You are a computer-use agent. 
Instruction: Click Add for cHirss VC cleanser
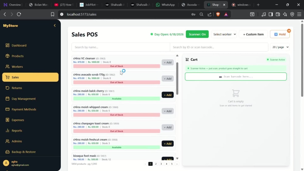click(x=168, y=62)
